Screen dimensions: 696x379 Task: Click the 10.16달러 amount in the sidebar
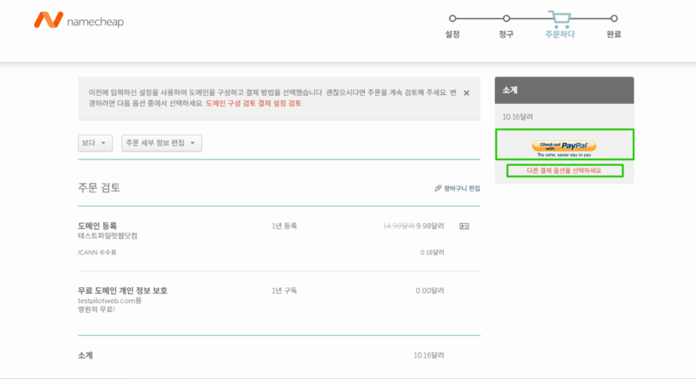pyautogui.click(x=517, y=117)
